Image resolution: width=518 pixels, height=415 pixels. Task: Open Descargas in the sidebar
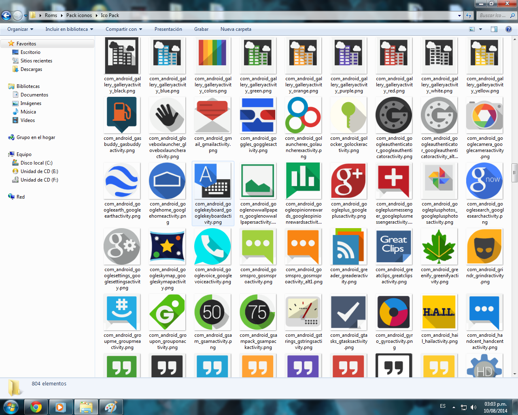point(31,69)
